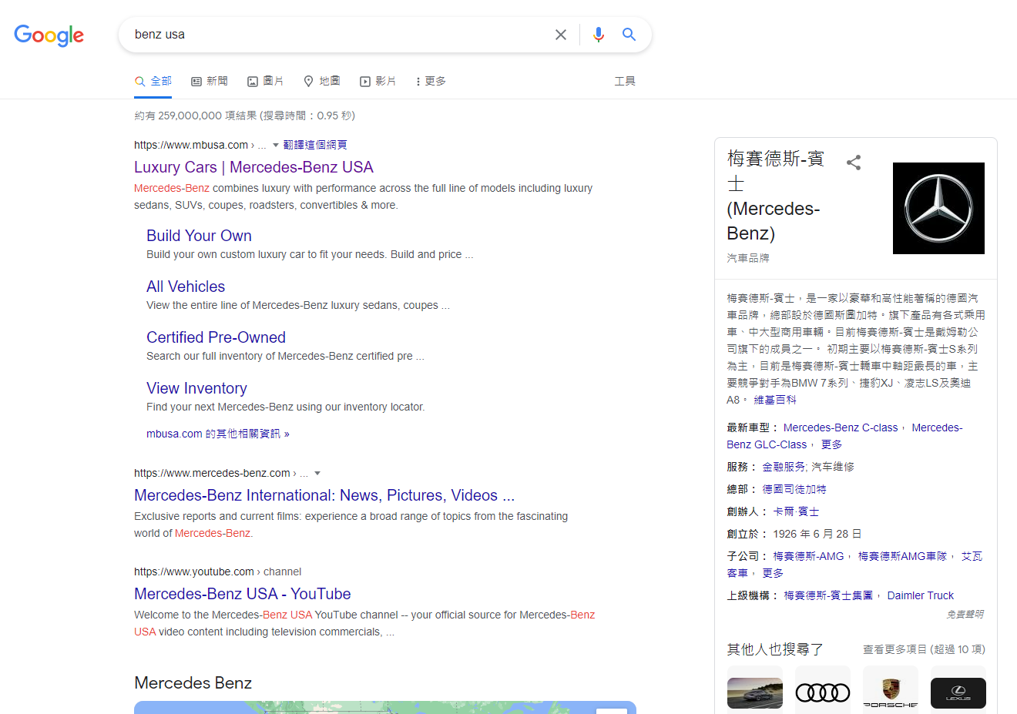Open the View Inventory sitelink
Image resolution: width=1017 pixels, height=714 pixels.
pyautogui.click(x=196, y=388)
